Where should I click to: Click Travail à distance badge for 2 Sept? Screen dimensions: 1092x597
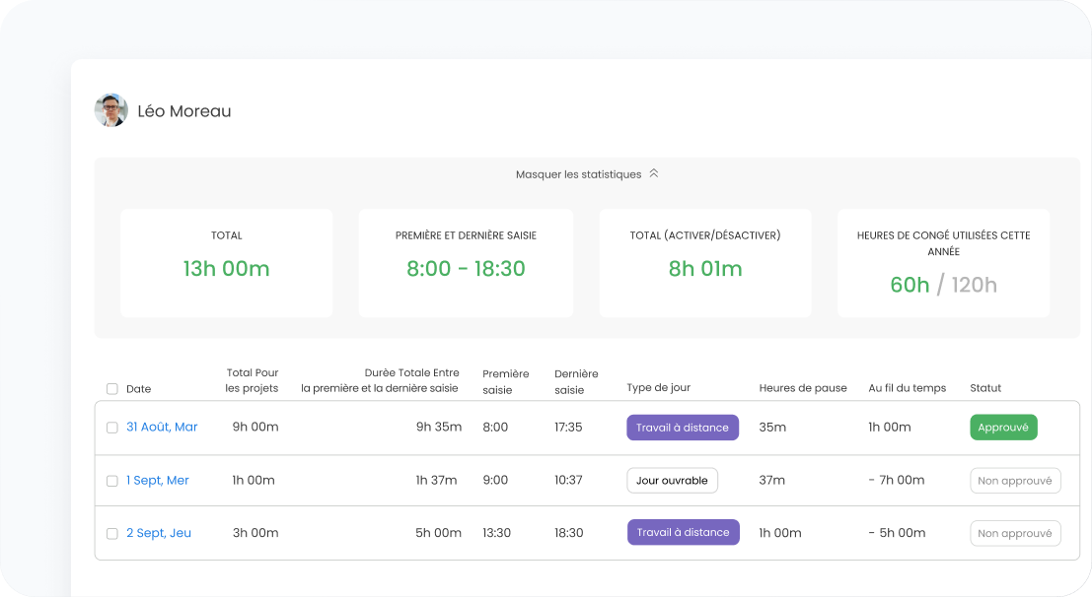tap(684, 532)
